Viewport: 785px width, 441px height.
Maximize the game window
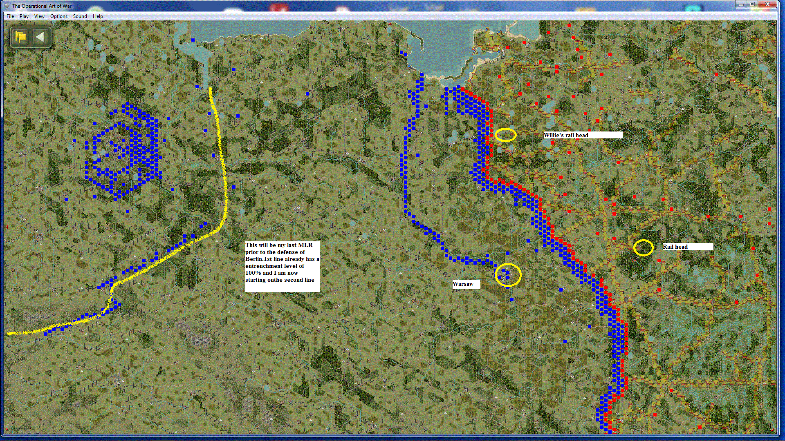coord(752,4)
